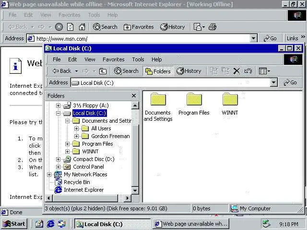The height and width of the screenshot is (230, 307).
Task: Open History in the Local Disk toolbar
Action: [x=189, y=71]
